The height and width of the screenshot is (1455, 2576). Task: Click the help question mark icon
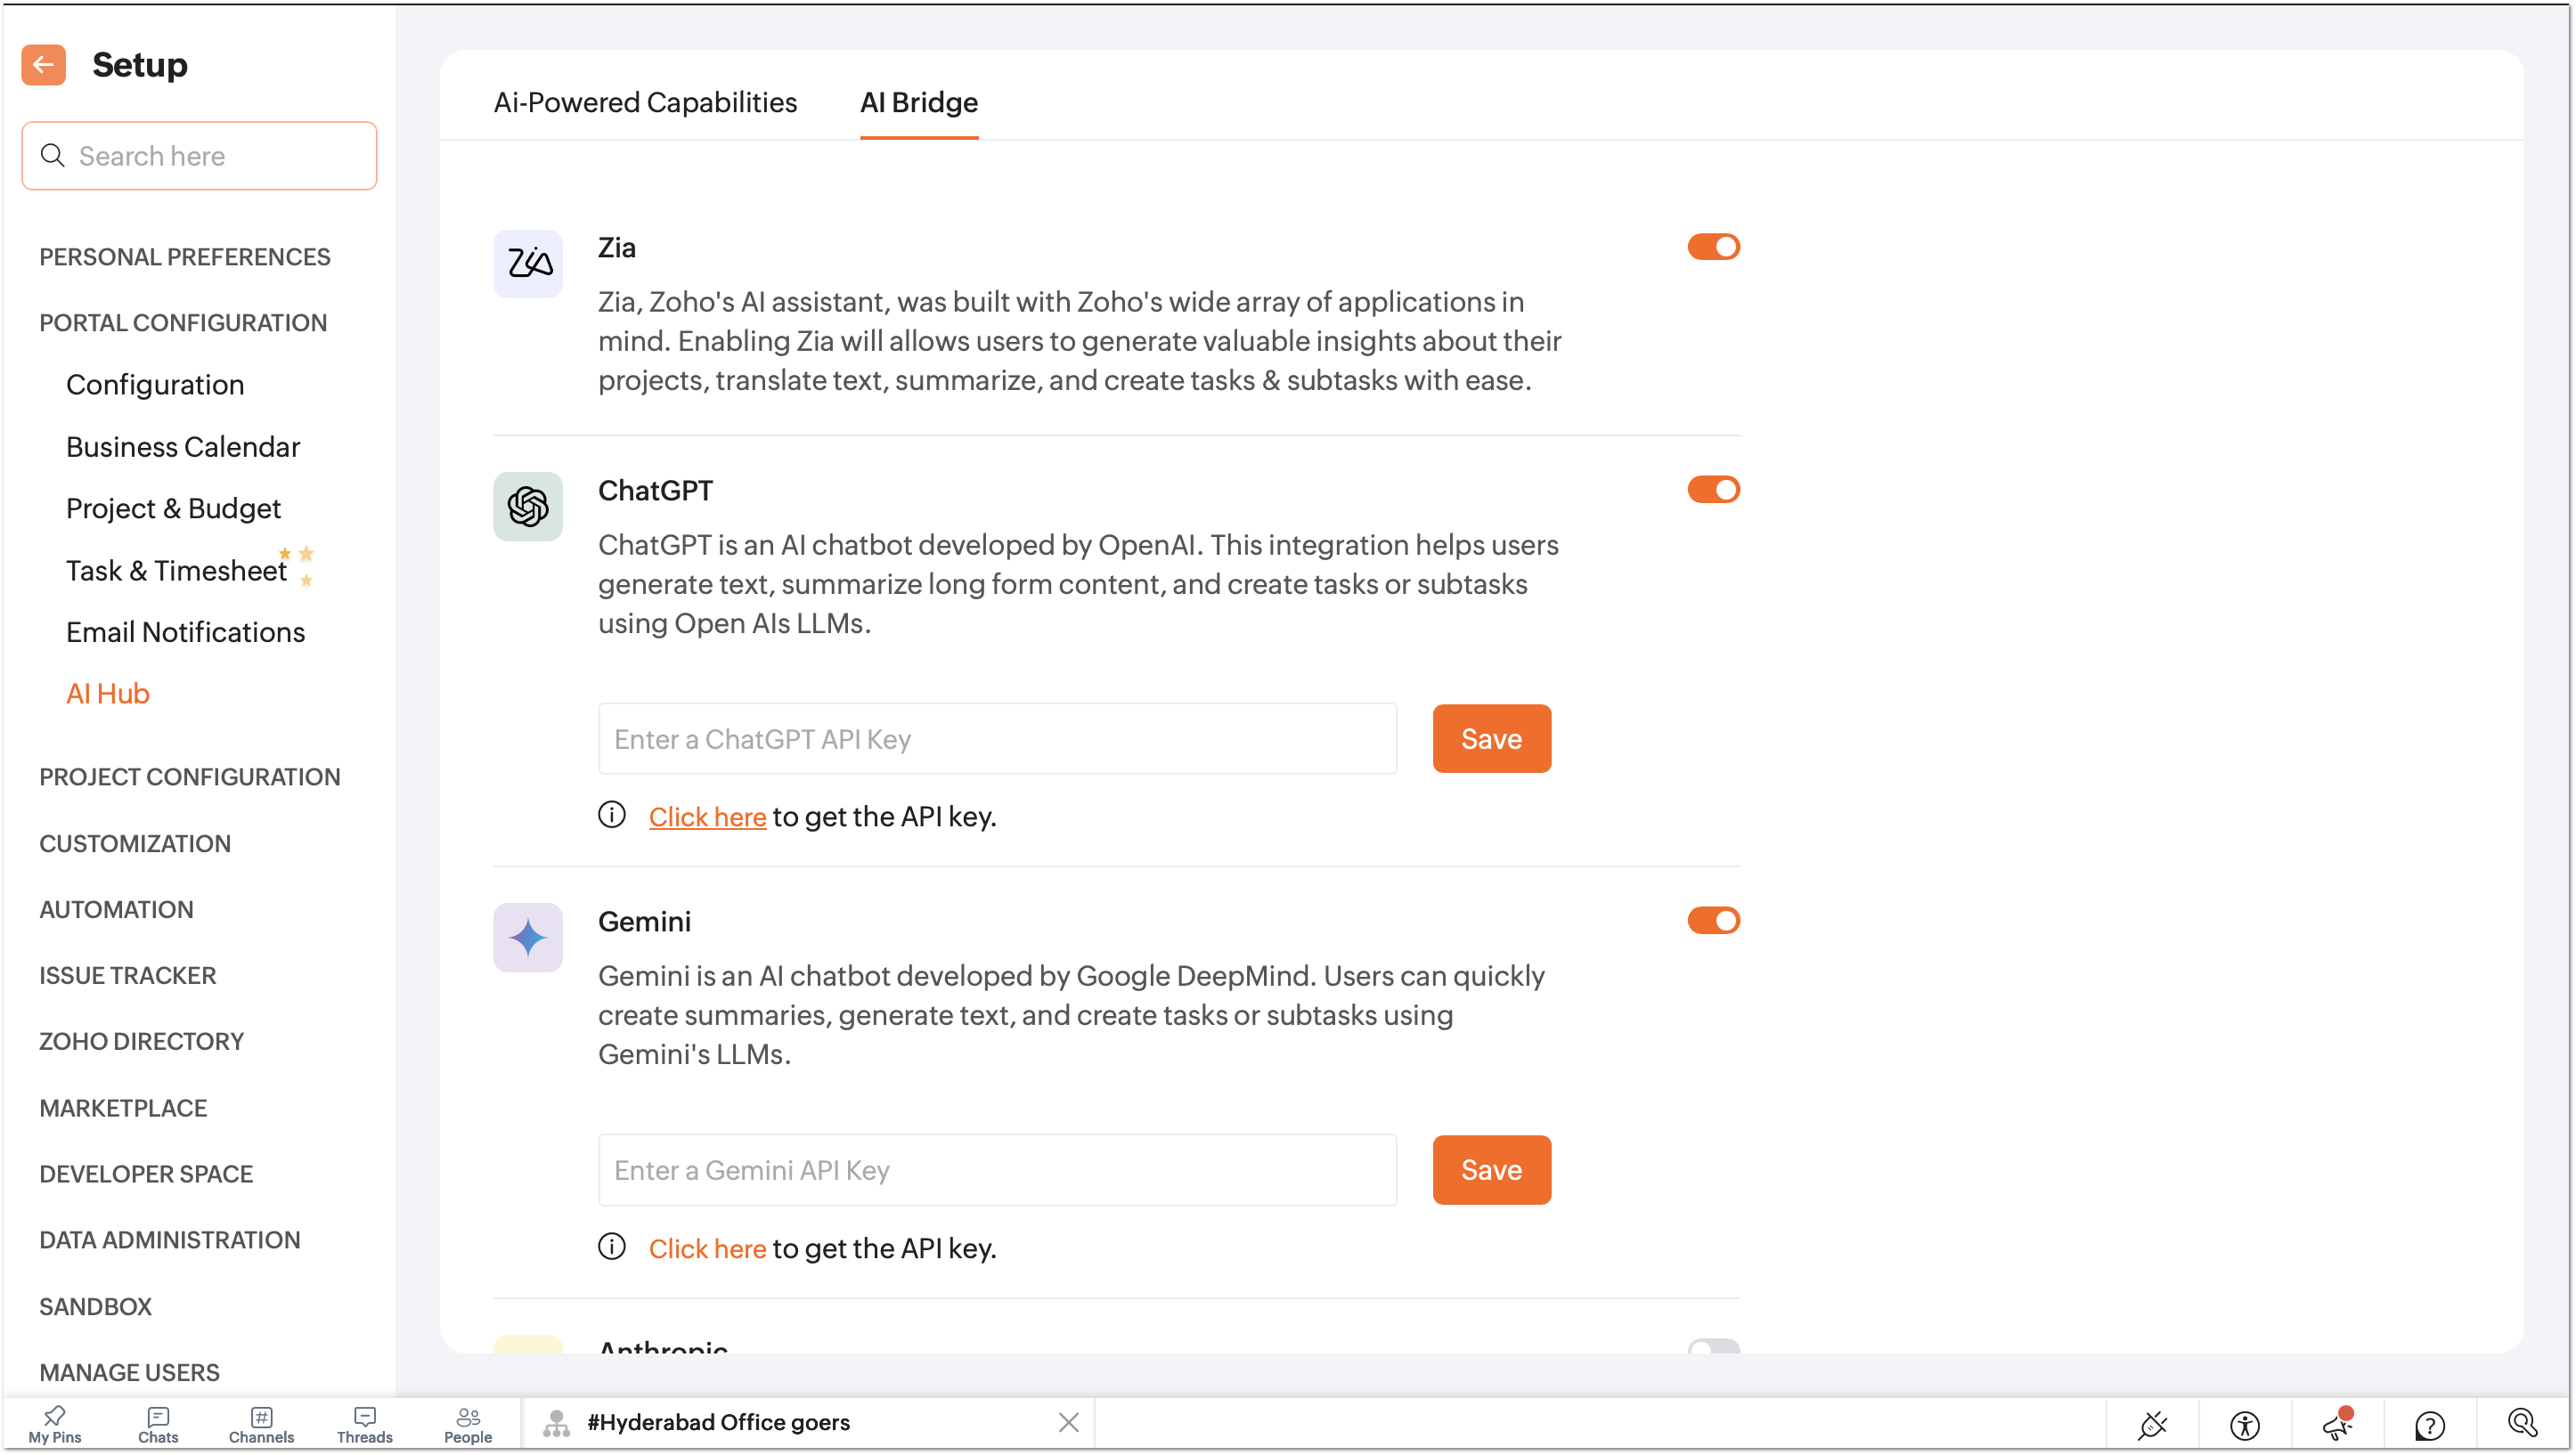2430,1424
